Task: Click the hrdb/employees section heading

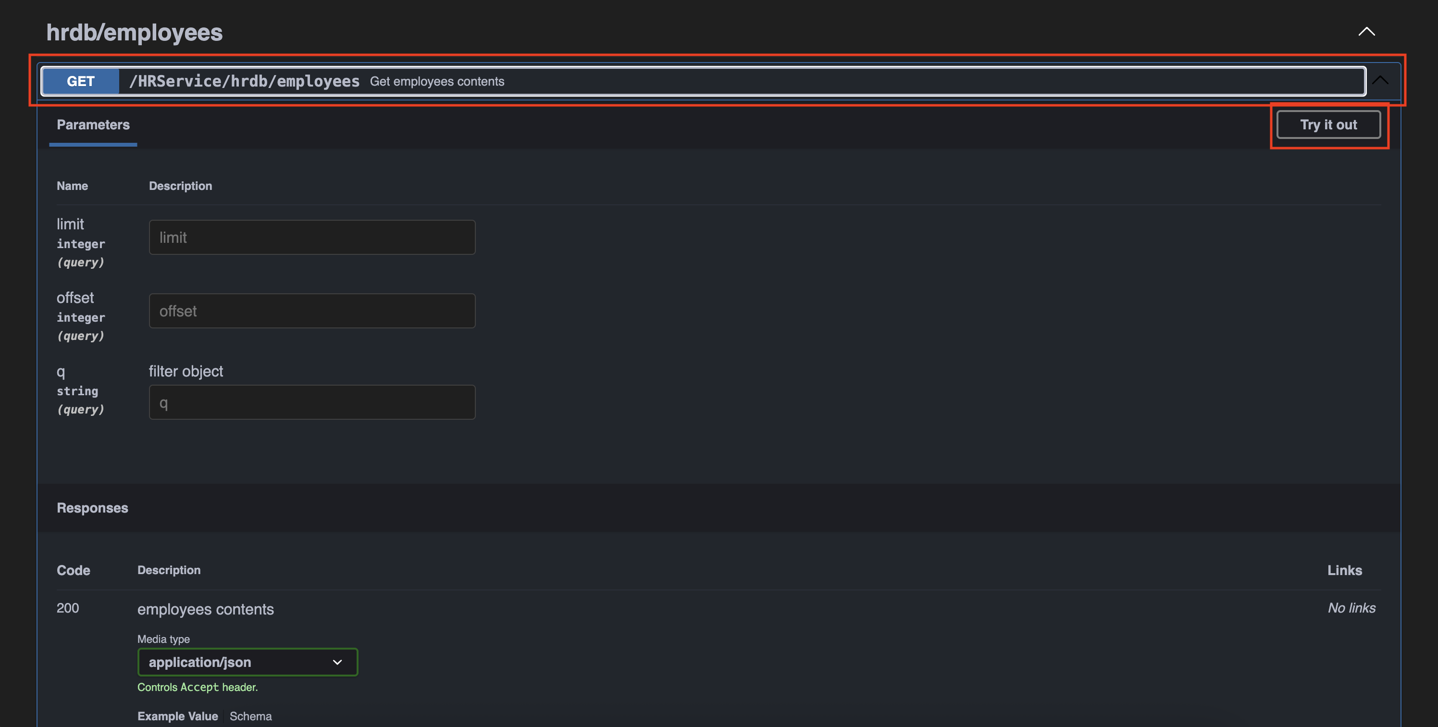Action: point(135,32)
